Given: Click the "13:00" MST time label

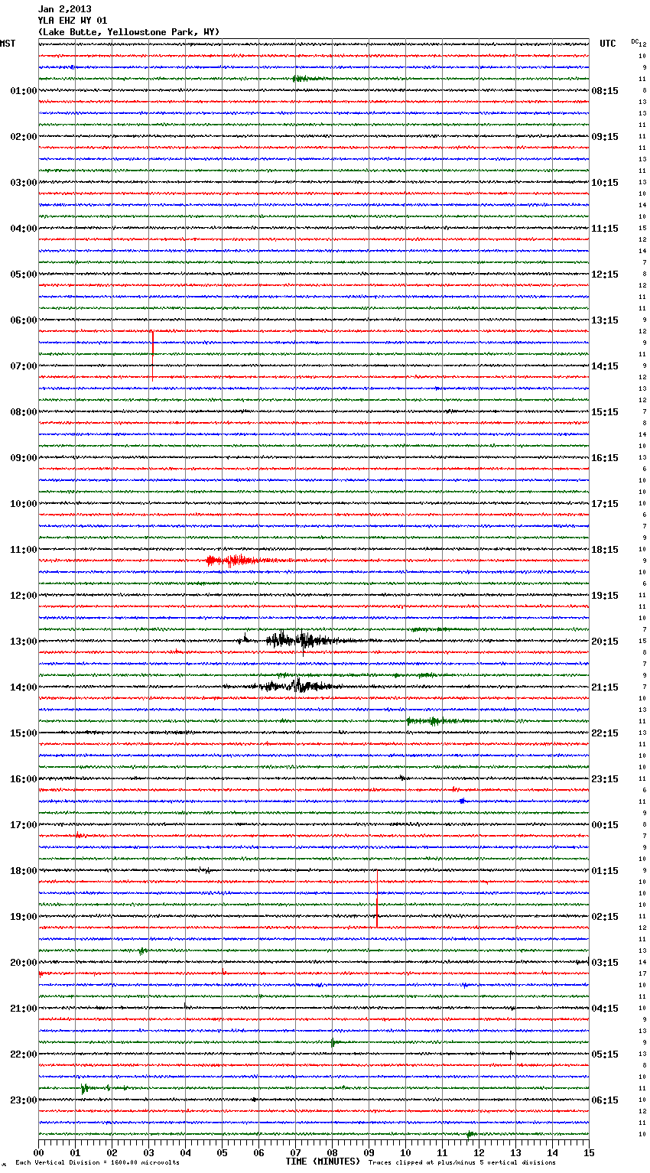Looking at the screenshot, I should [x=24, y=642].
